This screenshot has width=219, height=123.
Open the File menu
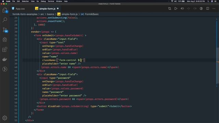pos(14,1)
